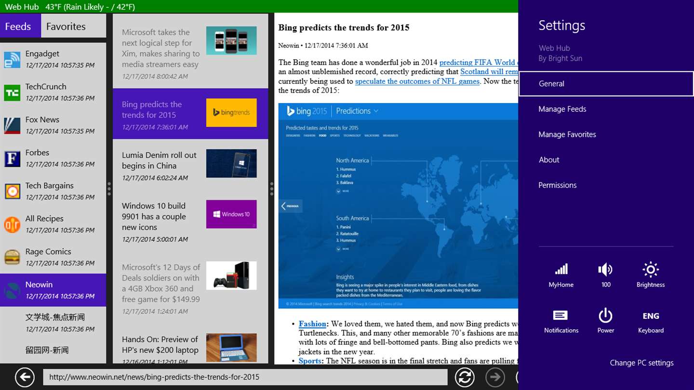Click the All Recipes feed icon

point(12,224)
